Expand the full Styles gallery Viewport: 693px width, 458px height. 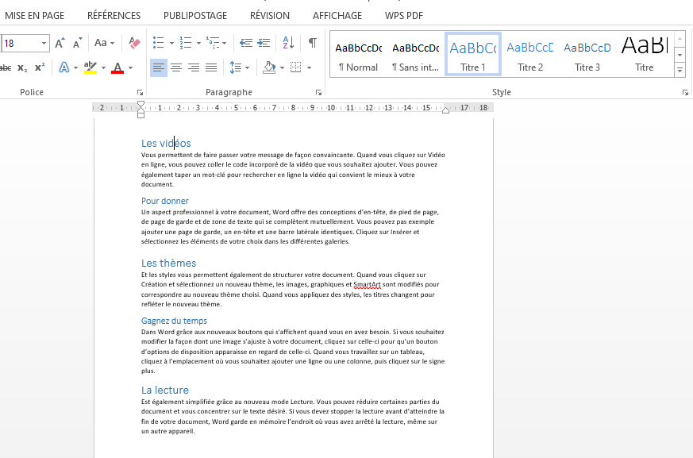pyautogui.click(x=680, y=70)
